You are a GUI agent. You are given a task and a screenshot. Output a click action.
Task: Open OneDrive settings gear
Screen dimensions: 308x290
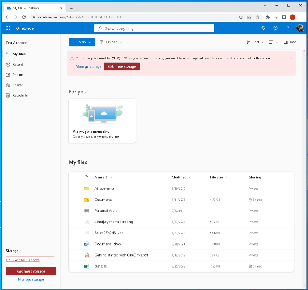coord(275,28)
